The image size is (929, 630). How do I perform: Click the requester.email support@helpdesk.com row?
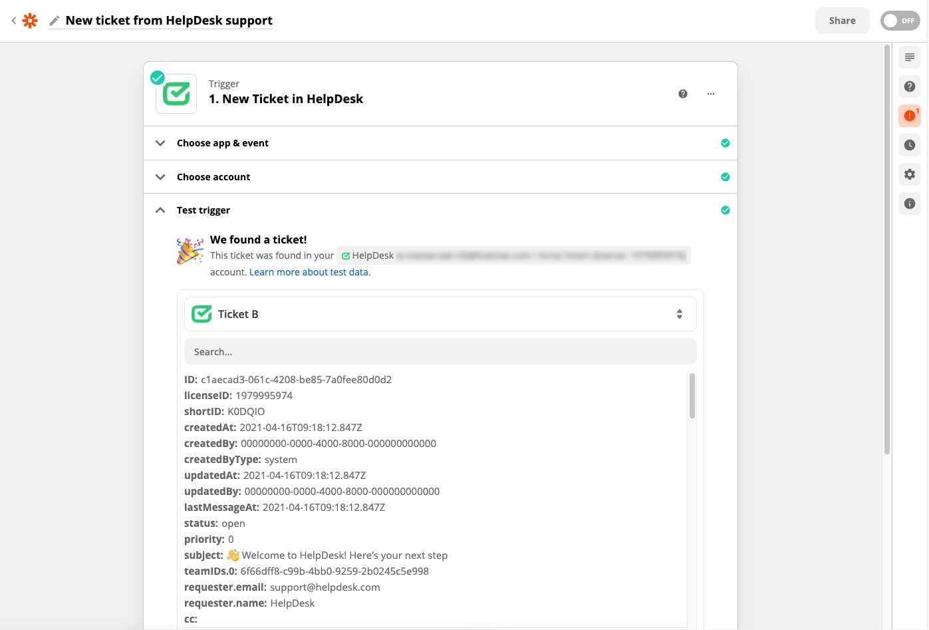[x=282, y=587]
